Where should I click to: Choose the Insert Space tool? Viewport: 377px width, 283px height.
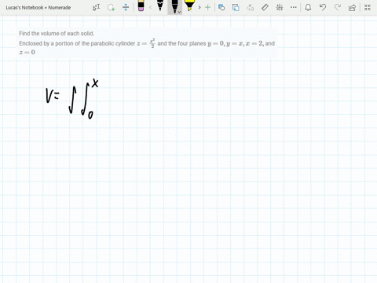126,7
